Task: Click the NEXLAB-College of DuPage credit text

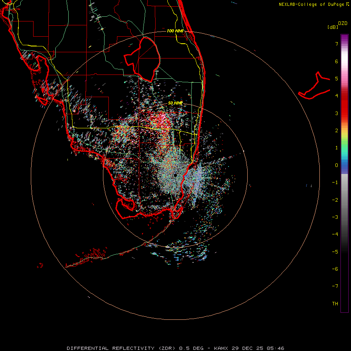Action: point(312,4)
